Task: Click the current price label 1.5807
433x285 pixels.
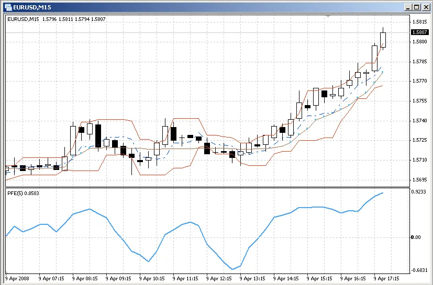Action: click(420, 32)
